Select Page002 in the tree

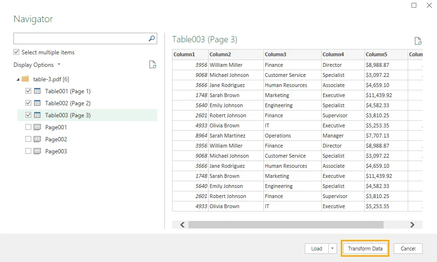click(56, 139)
